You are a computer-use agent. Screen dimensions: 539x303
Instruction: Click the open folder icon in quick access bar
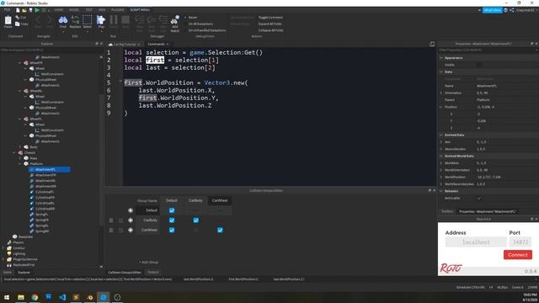tap(24, 10)
